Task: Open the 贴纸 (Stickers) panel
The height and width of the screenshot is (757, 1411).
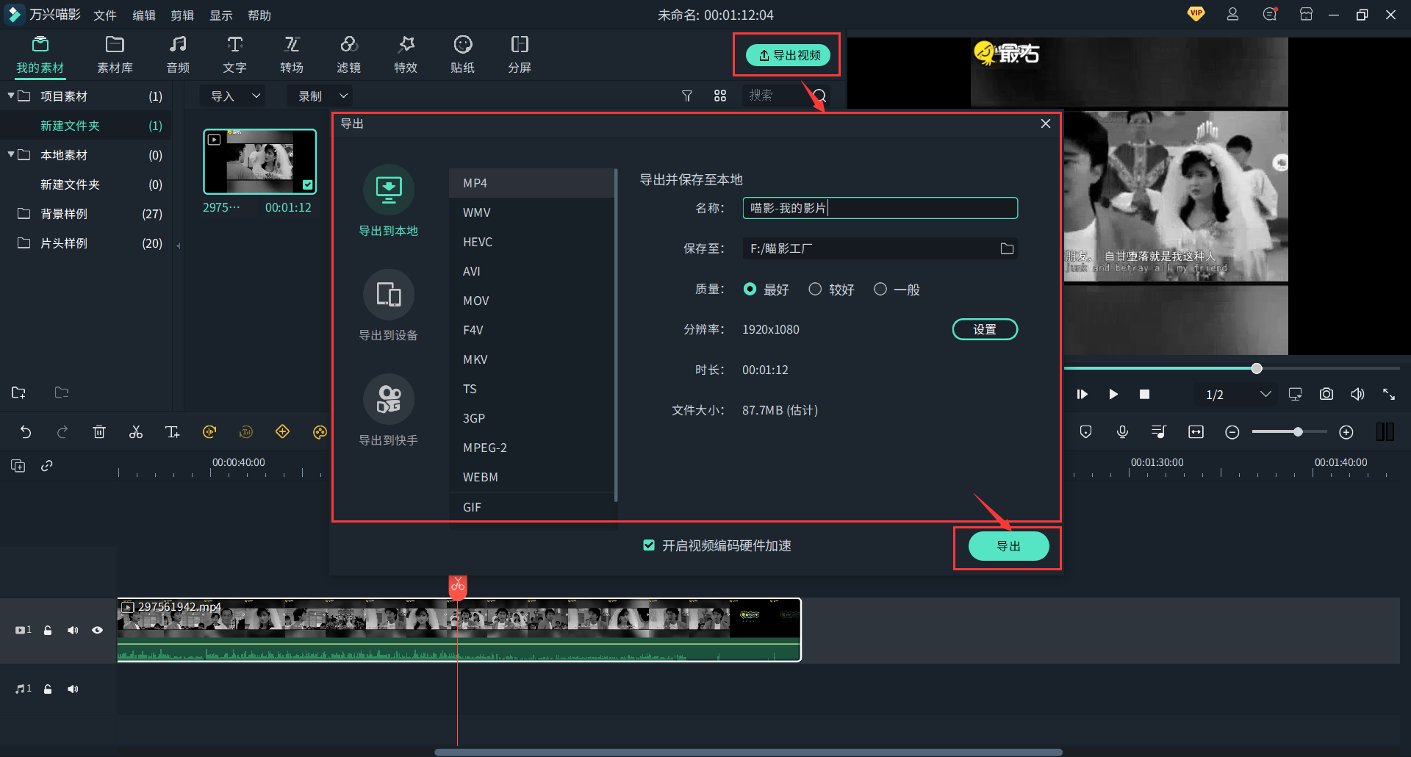Action: (x=462, y=54)
